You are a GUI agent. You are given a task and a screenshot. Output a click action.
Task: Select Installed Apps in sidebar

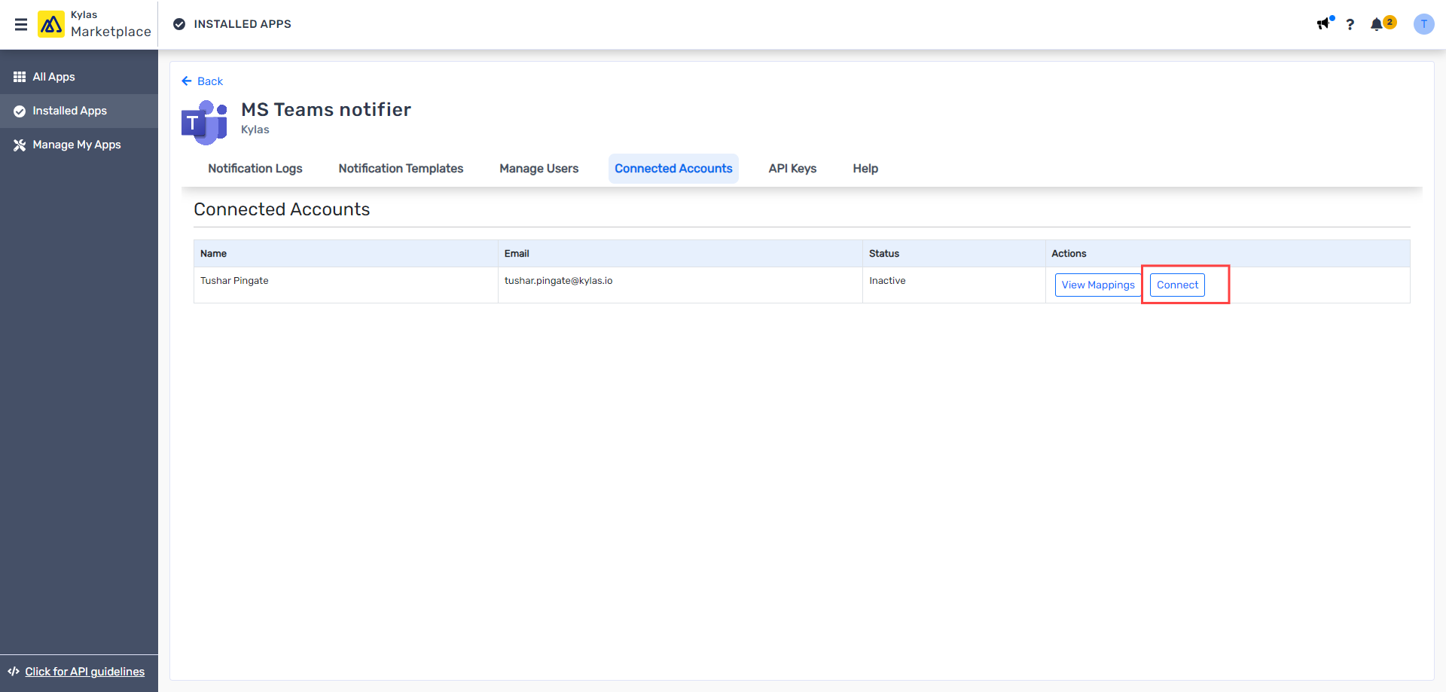coord(79,111)
